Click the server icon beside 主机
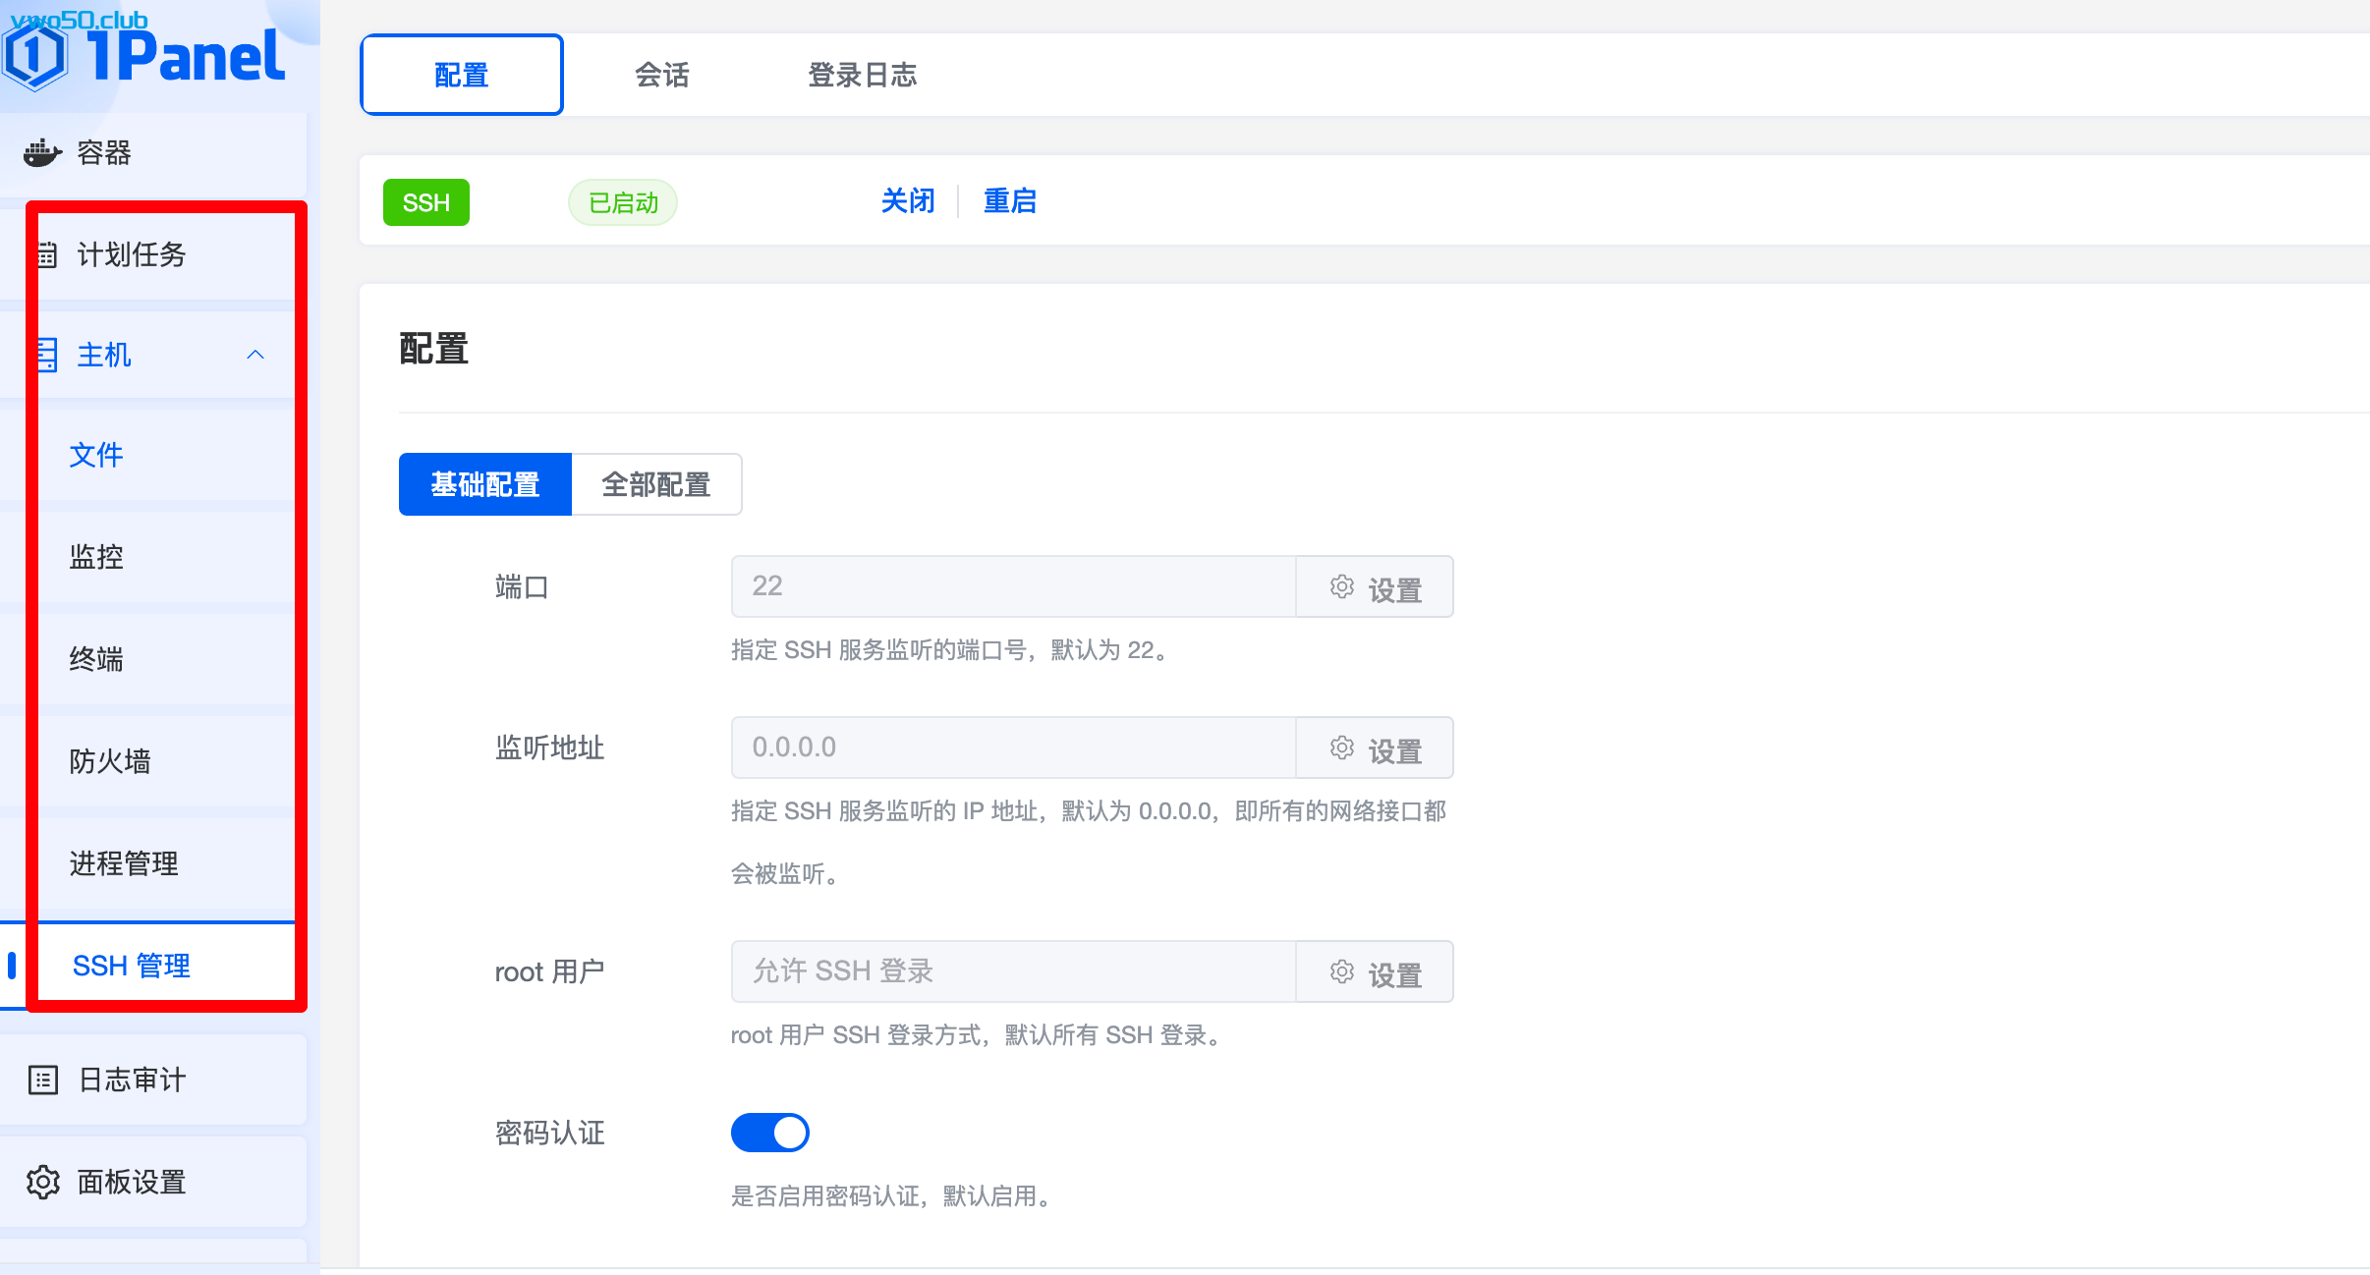This screenshot has width=2370, height=1275. (46, 355)
